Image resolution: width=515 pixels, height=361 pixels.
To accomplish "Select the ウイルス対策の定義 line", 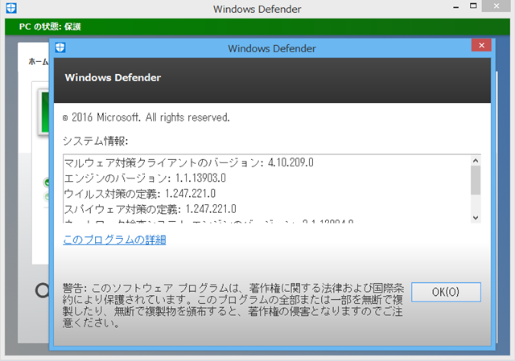I will click(x=145, y=193).
